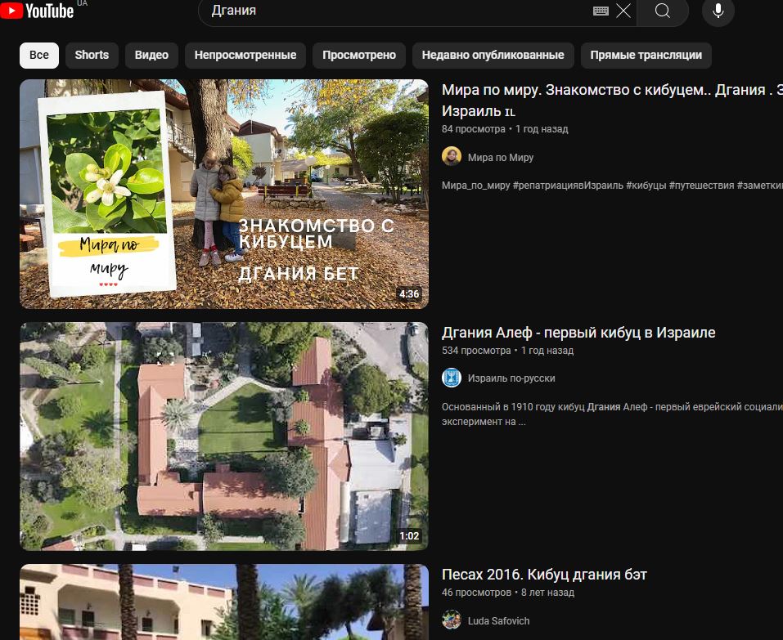Open the on-screen keyboard in search bar
This screenshot has height=640, width=783.
tap(601, 11)
